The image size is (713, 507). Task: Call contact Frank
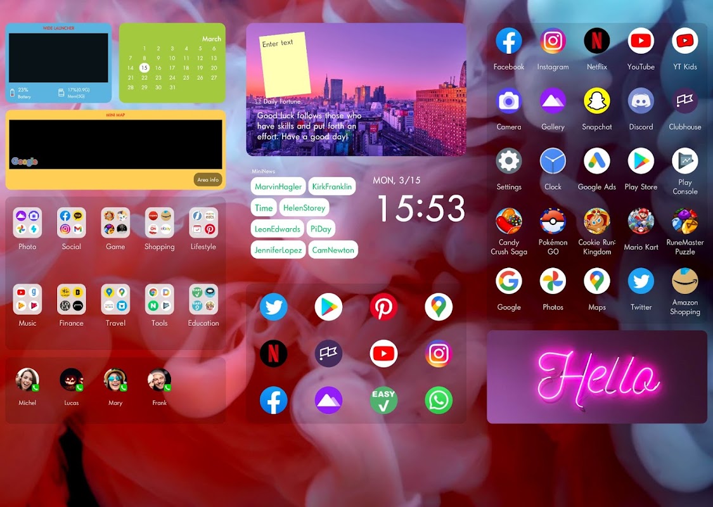160,380
